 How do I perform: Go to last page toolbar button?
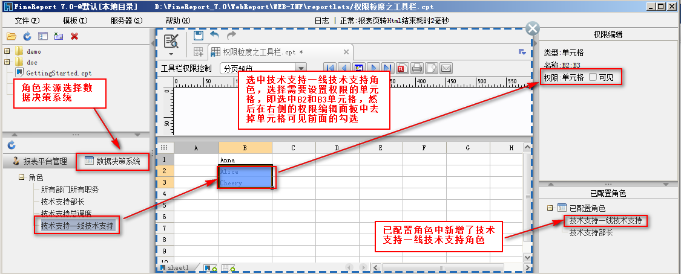(x=387, y=68)
